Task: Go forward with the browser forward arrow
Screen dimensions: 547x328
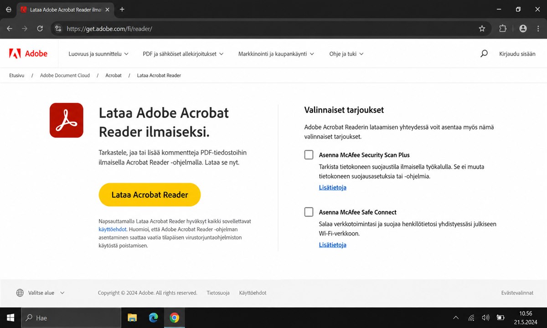Action: click(x=25, y=29)
